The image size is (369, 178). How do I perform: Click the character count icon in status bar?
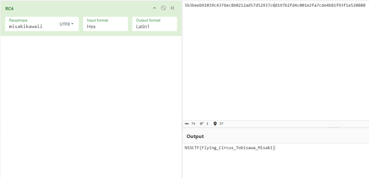[187, 124]
